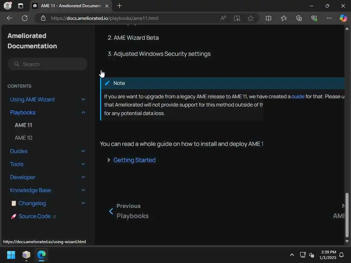Click the search magnifier icon
The image size is (351, 263).
(x=16, y=64)
